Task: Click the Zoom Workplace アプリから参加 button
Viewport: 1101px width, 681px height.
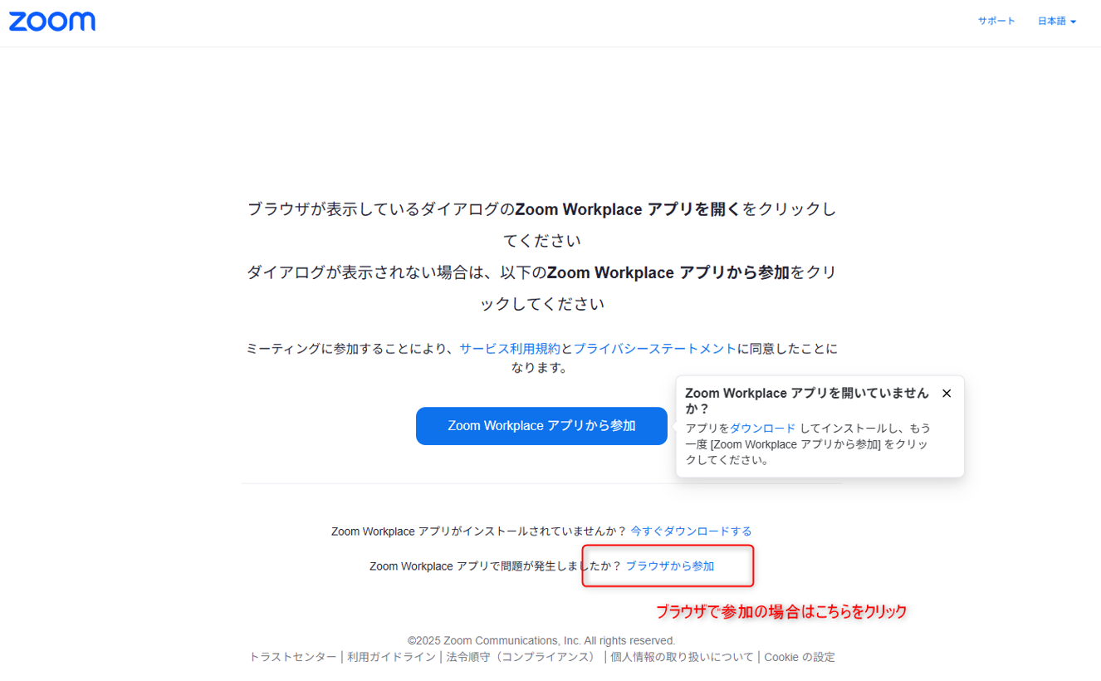Action: [541, 426]
